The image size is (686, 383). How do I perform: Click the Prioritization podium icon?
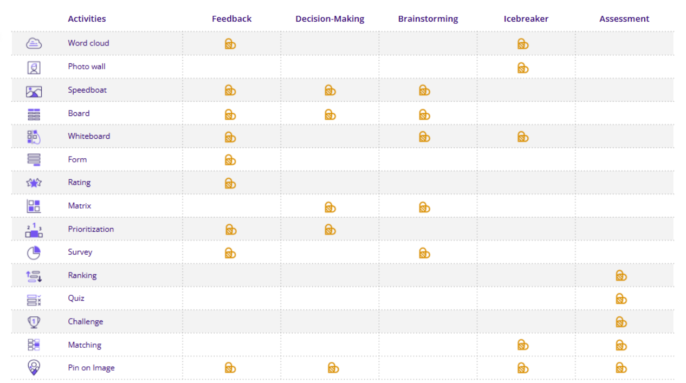click(x=34, y=230)
